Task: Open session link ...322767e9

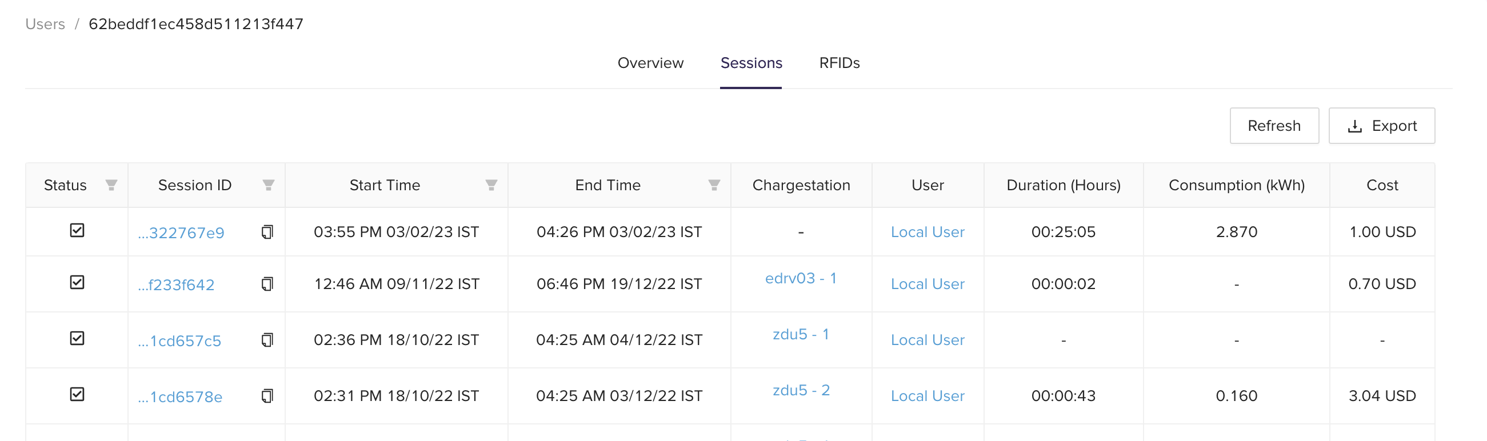Action: tap(181, 232)
